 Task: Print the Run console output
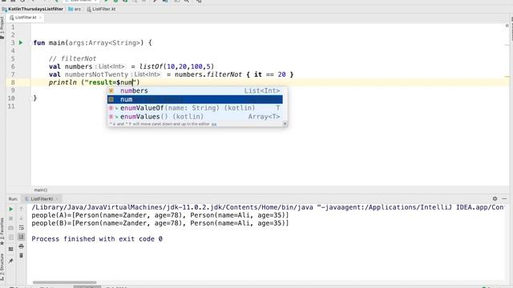click(22, 246)
